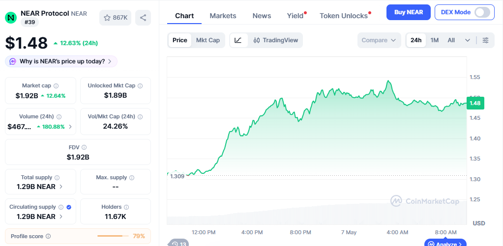Expand Total supply 1.29B NEAR chevron
This screenshot has width=503, height=246.
point(61,187)
